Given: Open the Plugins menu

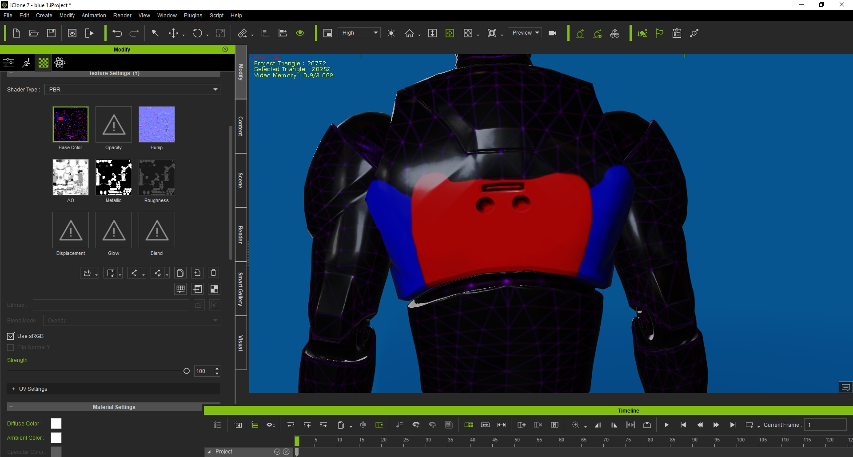Looking at the screenshot, I should coord(193,16).
